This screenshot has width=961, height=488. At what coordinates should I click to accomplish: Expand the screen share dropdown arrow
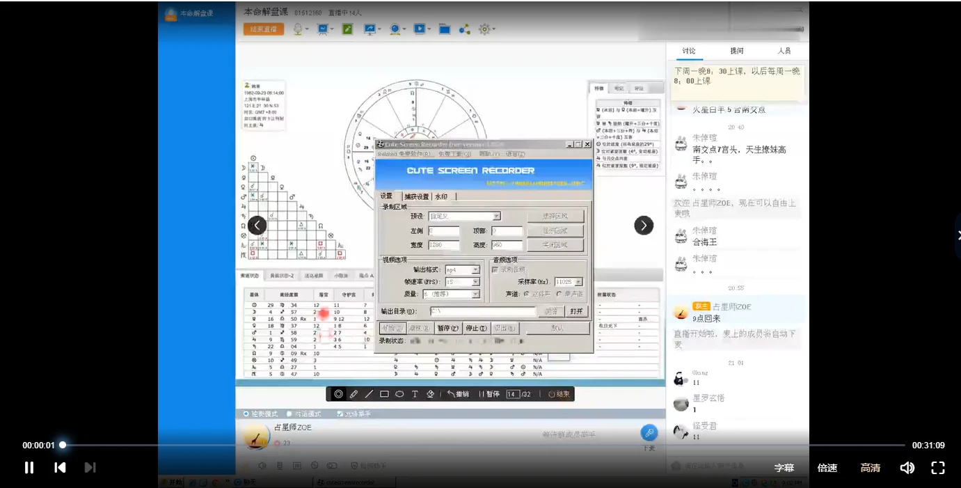[x=379, y=29]
